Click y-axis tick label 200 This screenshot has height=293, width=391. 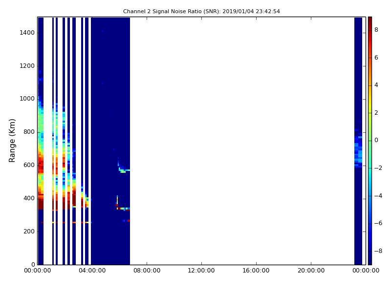click(x=29, y=231)
